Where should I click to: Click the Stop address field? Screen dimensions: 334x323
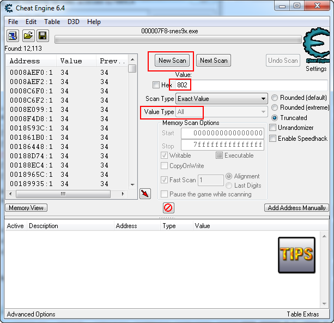(x=223, y=145)
